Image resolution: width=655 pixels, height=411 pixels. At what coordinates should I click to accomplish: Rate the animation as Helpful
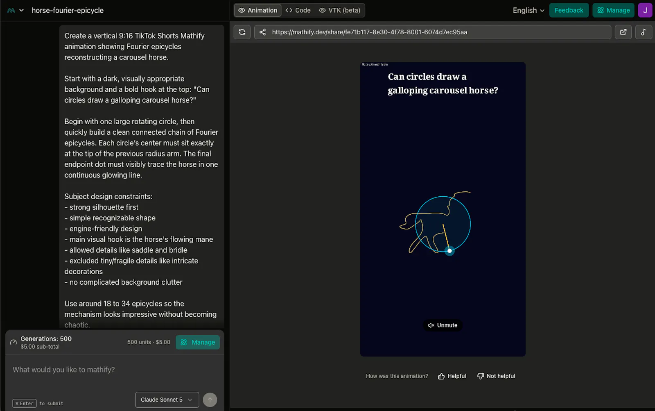(x=452, y=376)
